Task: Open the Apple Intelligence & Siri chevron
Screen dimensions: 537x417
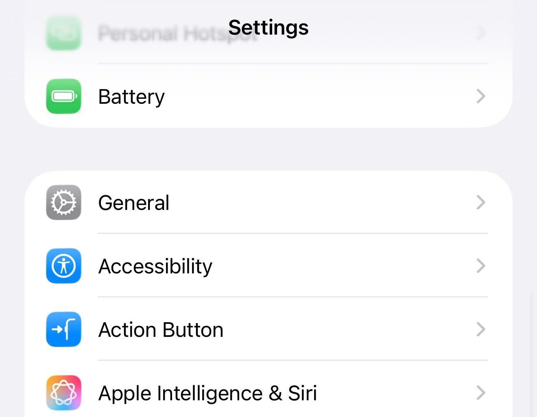Action: click(x=481, y=393)
